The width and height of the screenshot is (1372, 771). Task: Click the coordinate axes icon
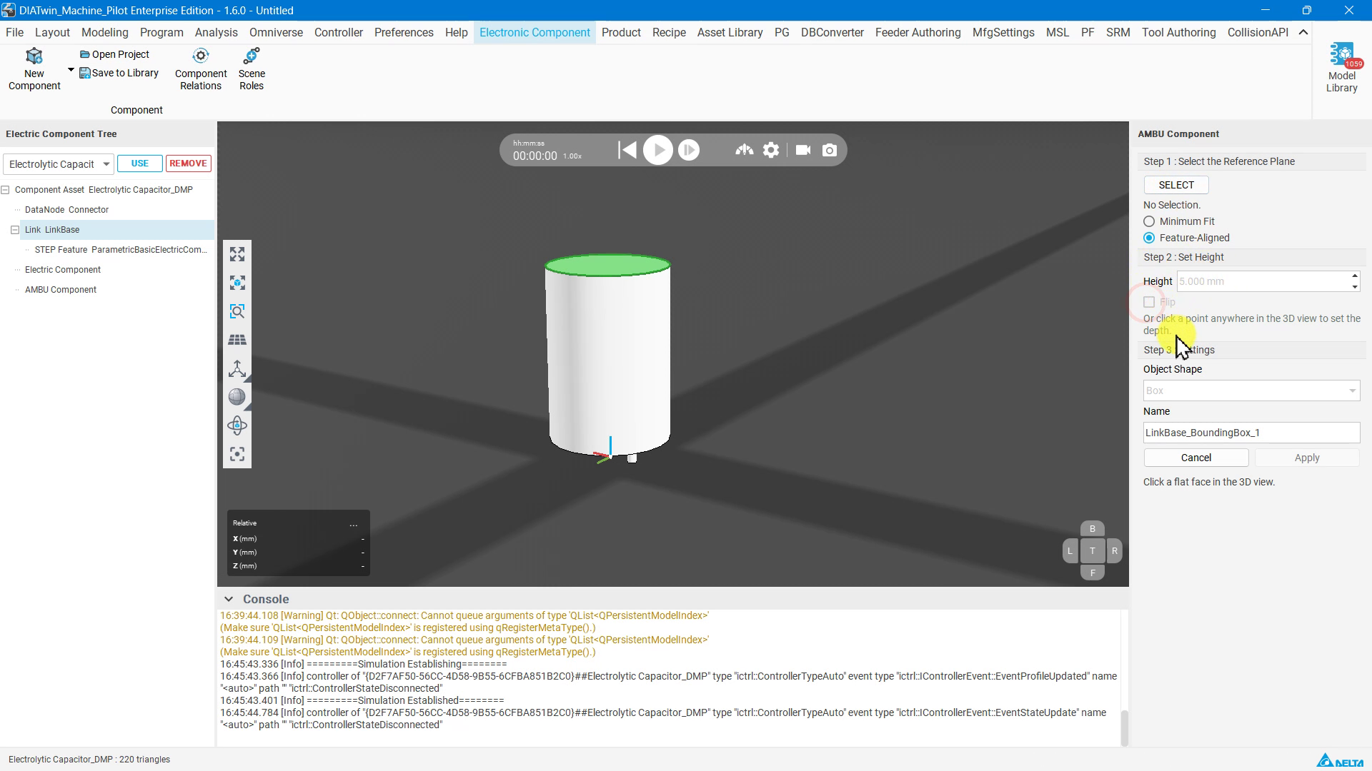(237, 368)
